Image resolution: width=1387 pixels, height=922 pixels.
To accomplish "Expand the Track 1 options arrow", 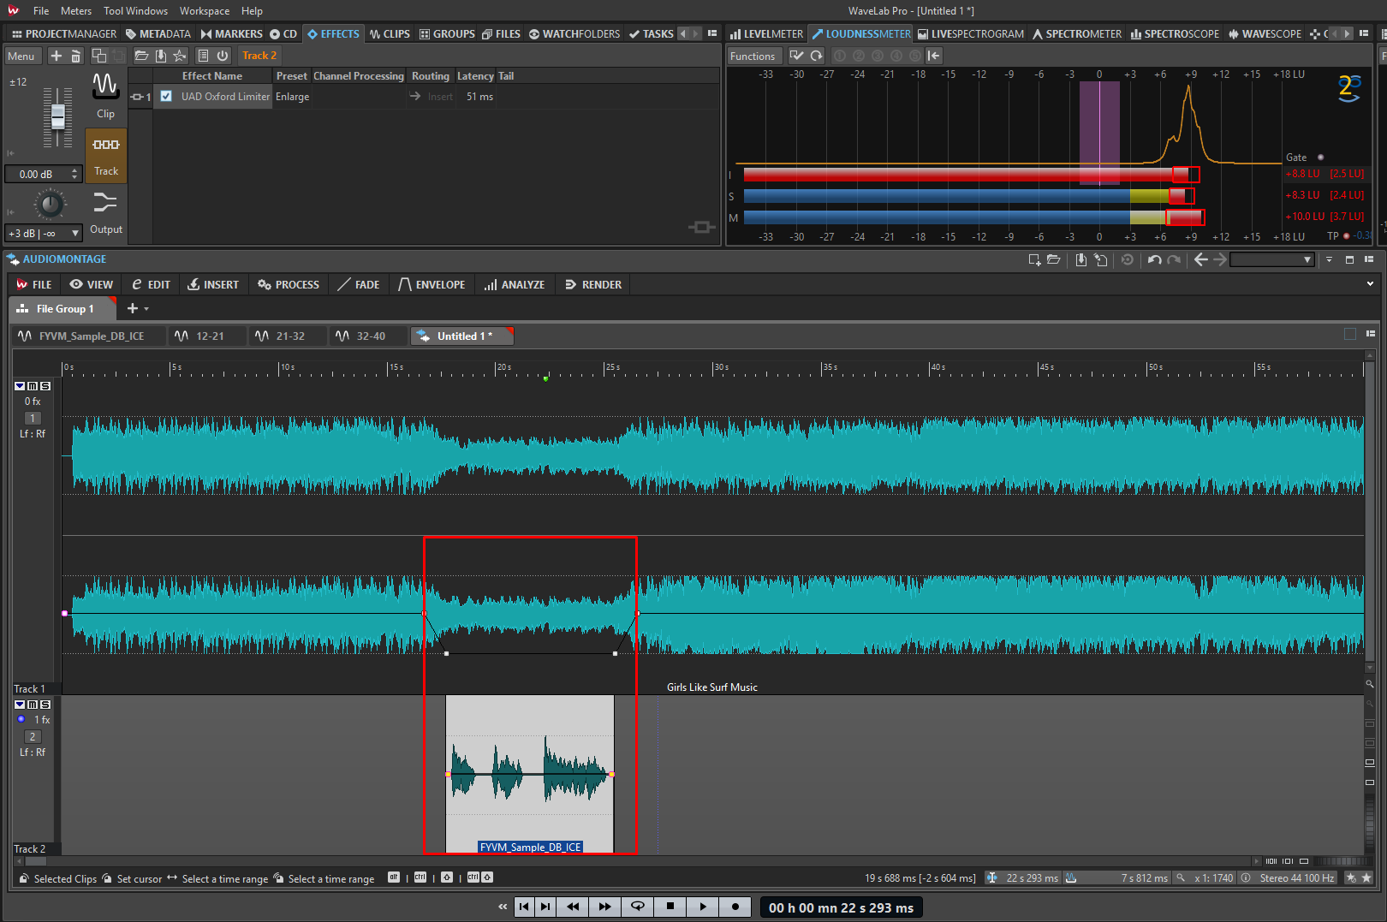I will point(20,386).
